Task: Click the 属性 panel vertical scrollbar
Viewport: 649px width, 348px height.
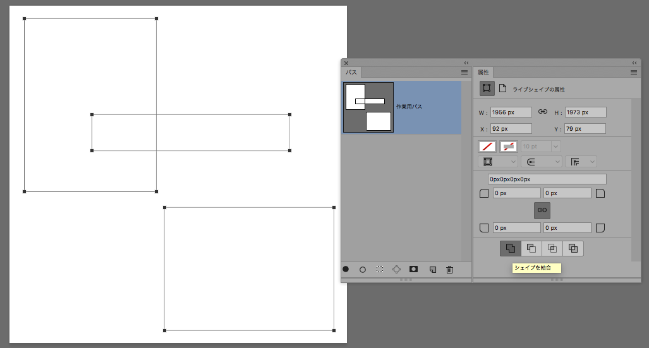Action: [636, 180]
